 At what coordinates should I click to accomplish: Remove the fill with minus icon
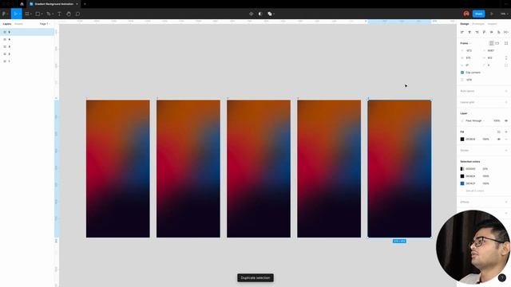pyautogui.click(x=506, y=140)
